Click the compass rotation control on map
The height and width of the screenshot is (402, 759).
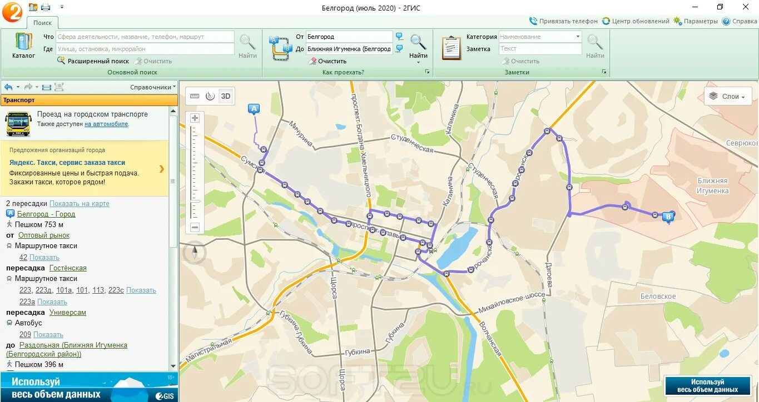[195, 253]
